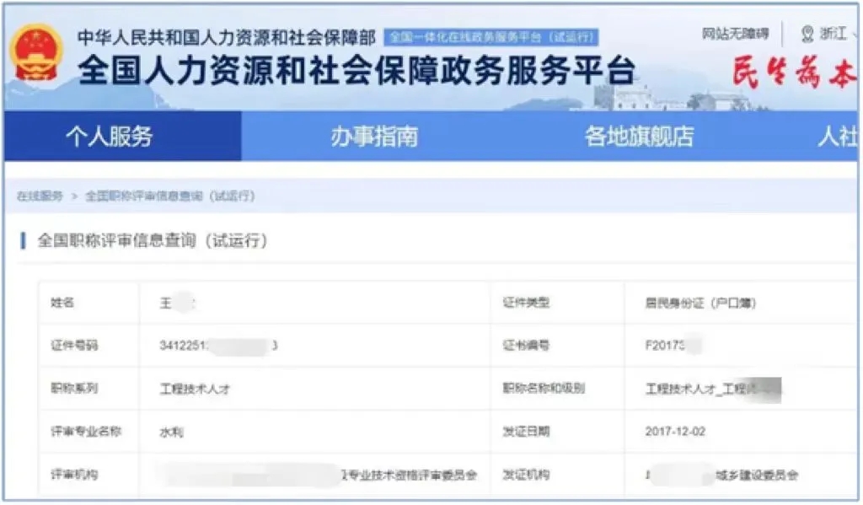Select the 专业技术资格评审委员会 text
863x505 pixels.
coord(411,475)
